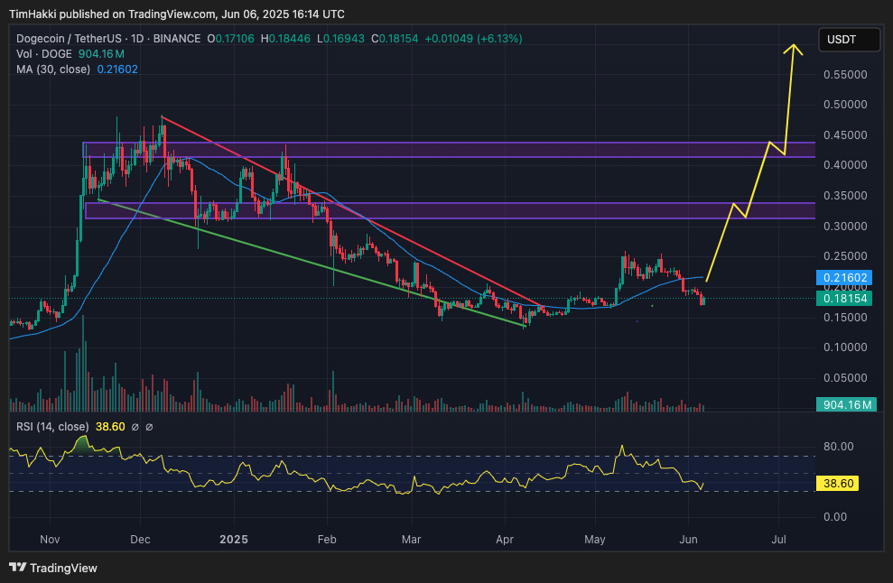Click the first ∅ symbol beside RSI value
893x583 pixels.
[x=135, y=427]
